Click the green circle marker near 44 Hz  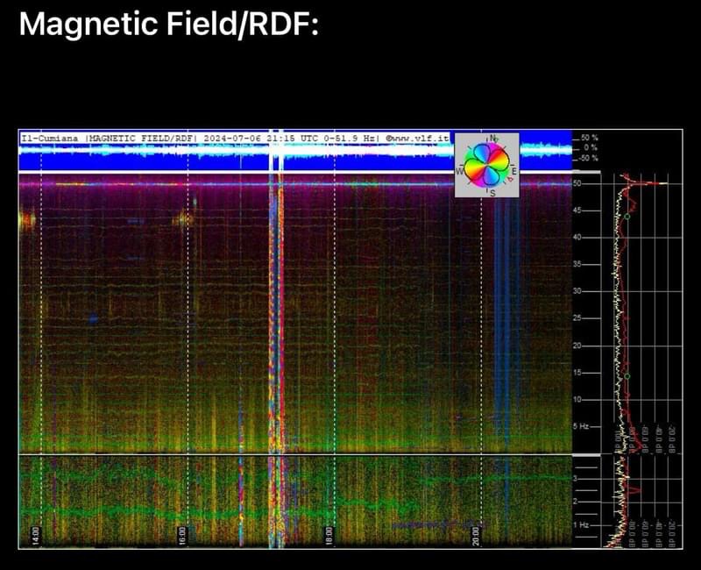click(x=627, y=216)
